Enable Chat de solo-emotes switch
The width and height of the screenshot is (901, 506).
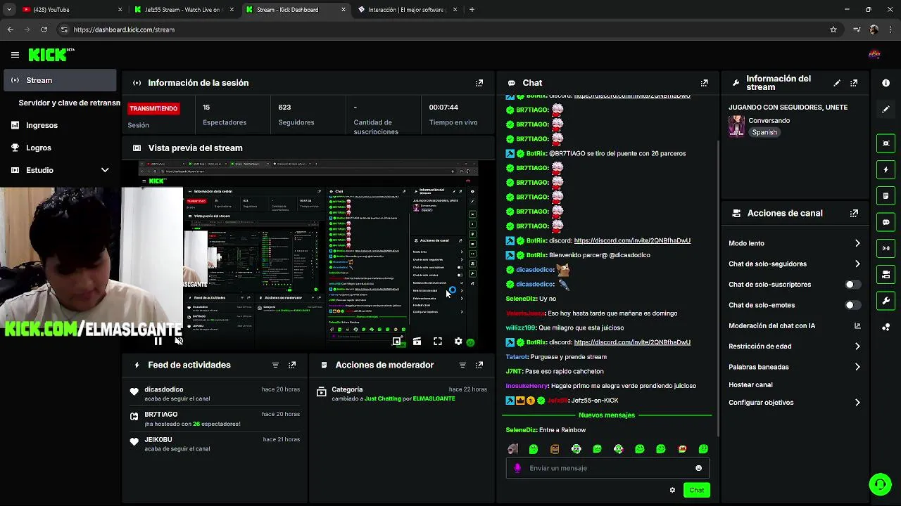pyautogui.click(x=852, y=305)
